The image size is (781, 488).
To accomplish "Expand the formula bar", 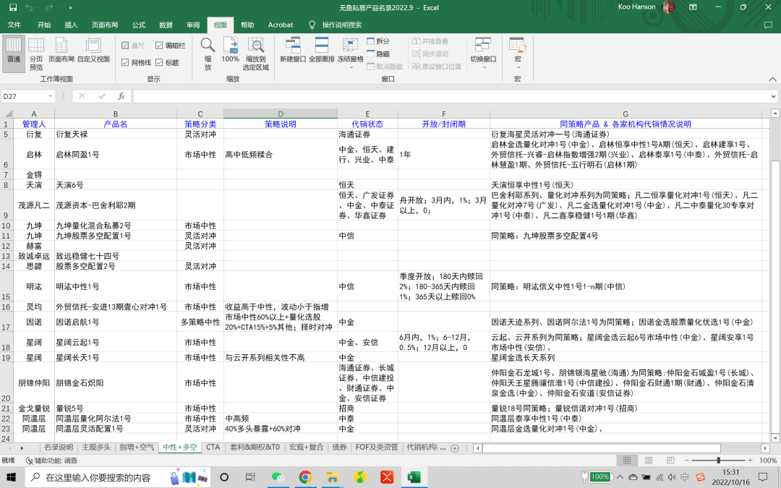I will [773, 96].
